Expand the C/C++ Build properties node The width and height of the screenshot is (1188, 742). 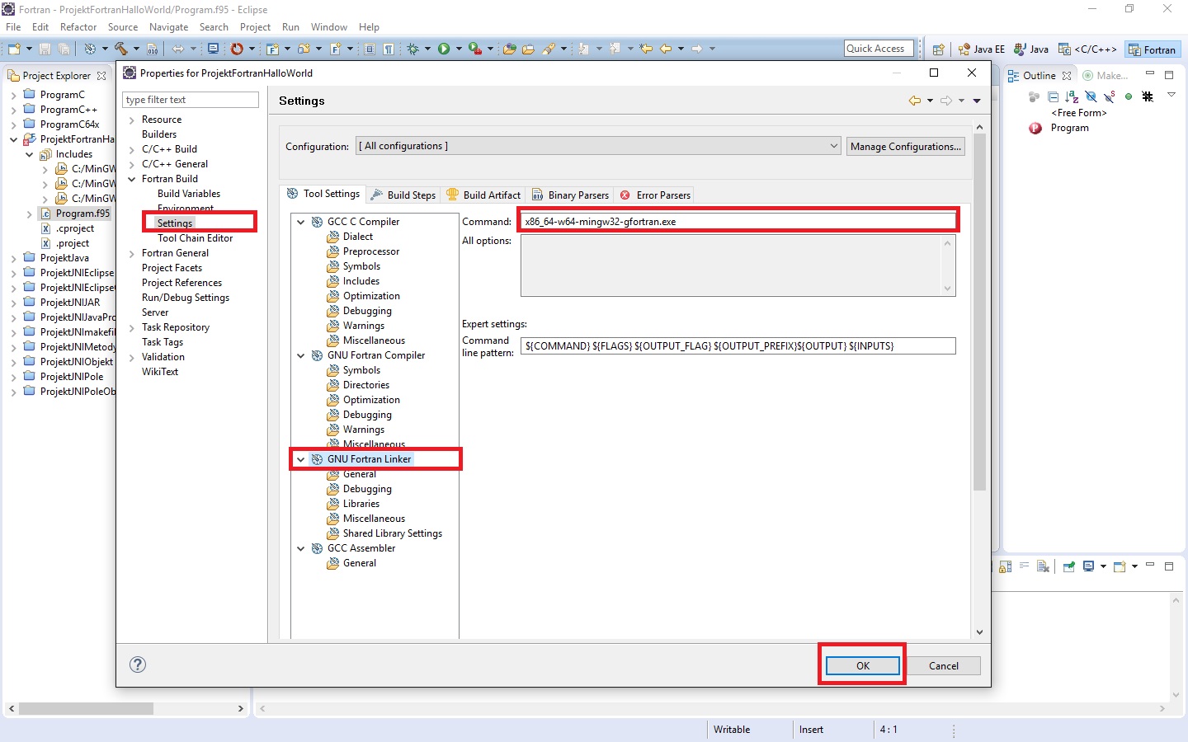[132, 149]
